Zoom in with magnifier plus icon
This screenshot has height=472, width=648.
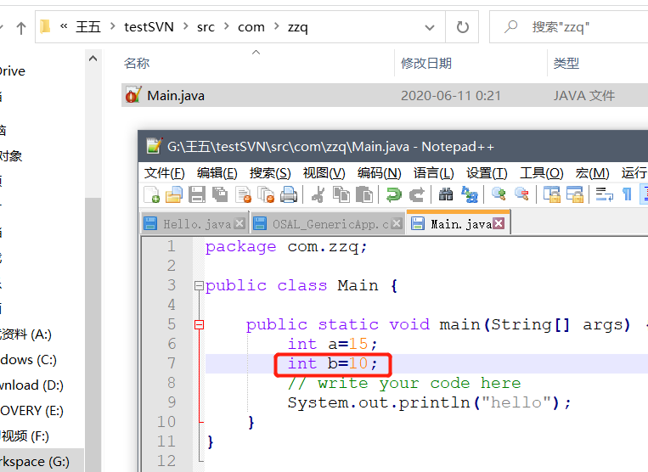pos(499,194)
